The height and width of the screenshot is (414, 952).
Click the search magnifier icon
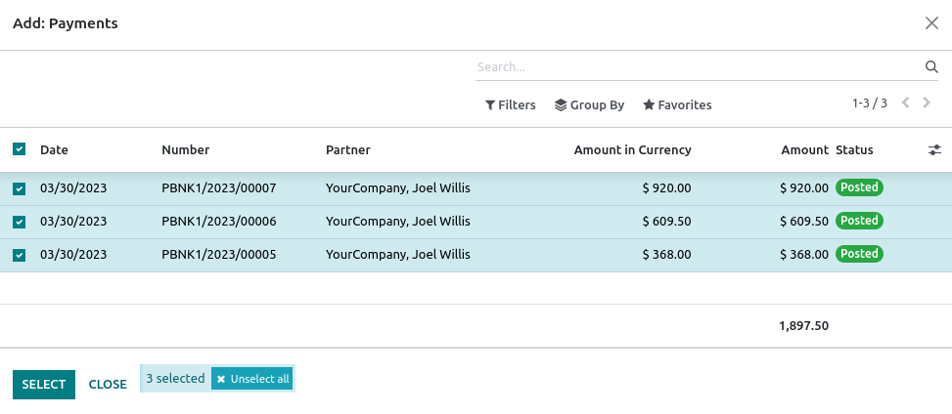[931, 67]
